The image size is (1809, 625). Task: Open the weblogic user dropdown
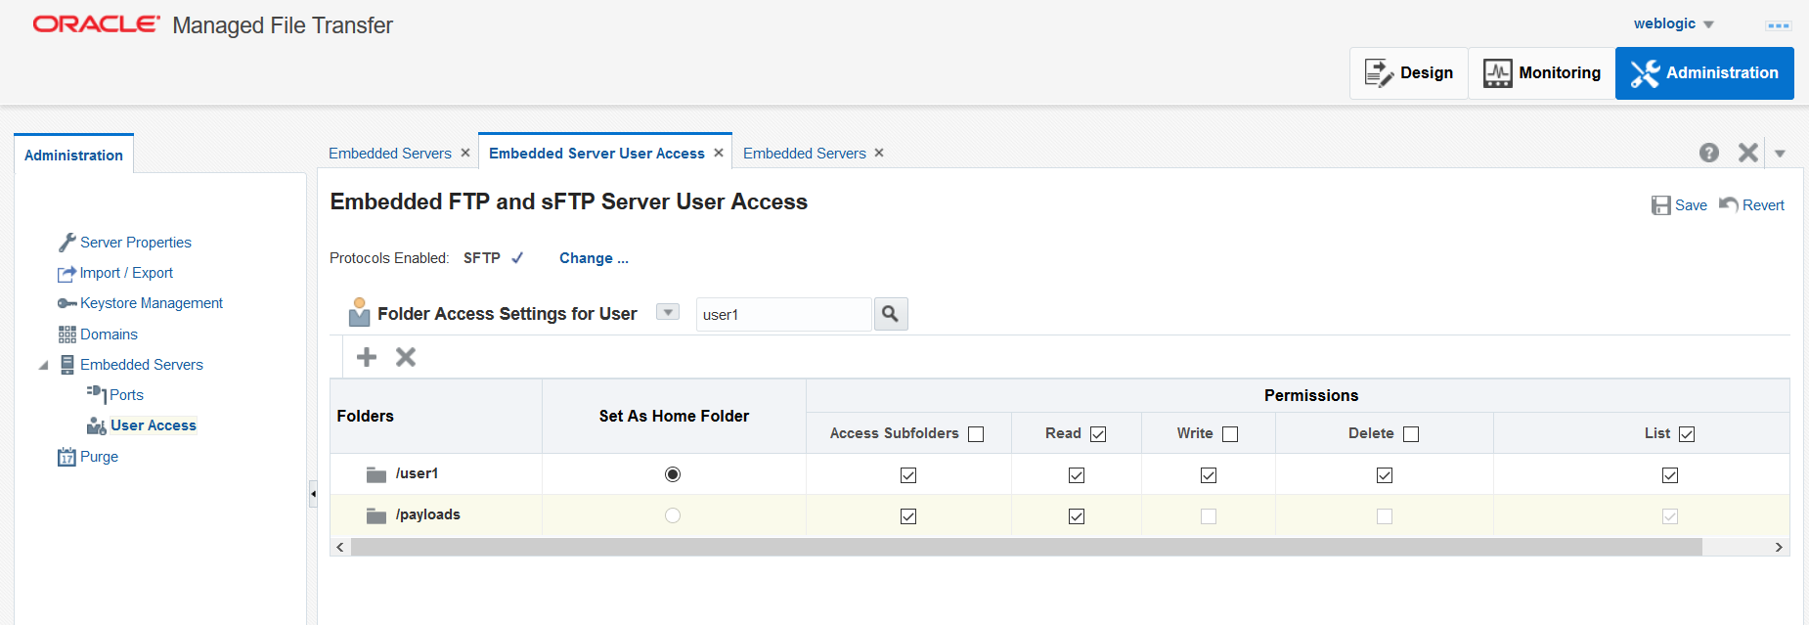[1708, 24]
